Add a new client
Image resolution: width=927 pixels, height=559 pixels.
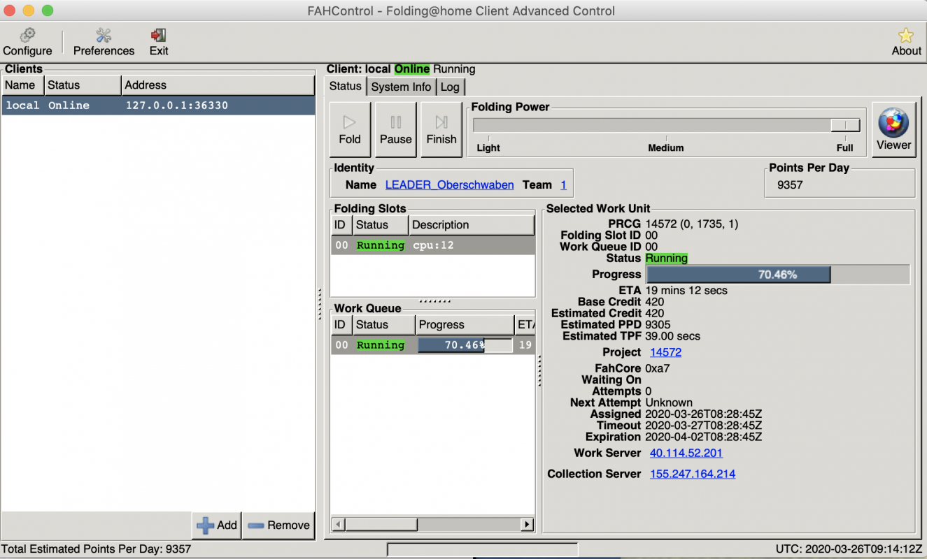217,525
